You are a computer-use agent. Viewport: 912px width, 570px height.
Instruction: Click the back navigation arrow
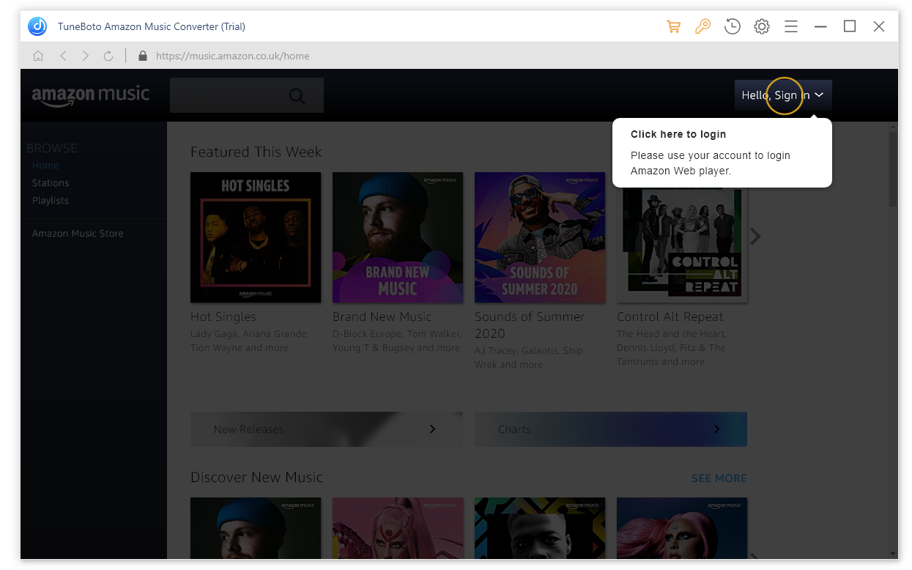pos(63,56)
